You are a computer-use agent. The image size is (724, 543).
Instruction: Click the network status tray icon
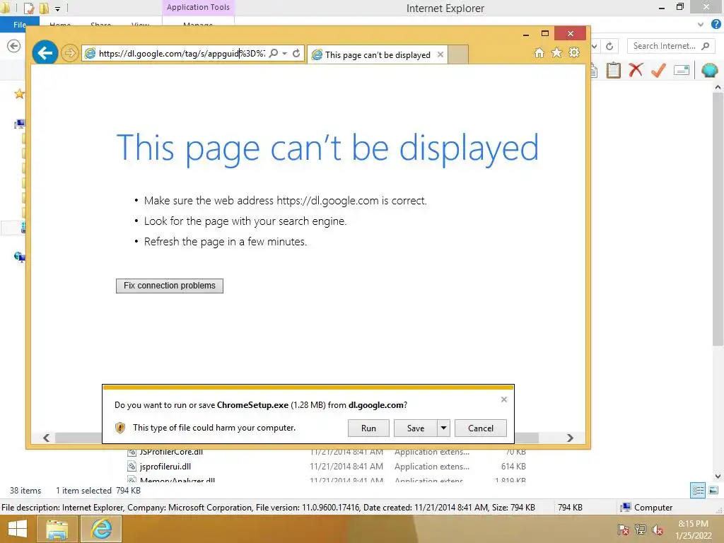(640, 530)
